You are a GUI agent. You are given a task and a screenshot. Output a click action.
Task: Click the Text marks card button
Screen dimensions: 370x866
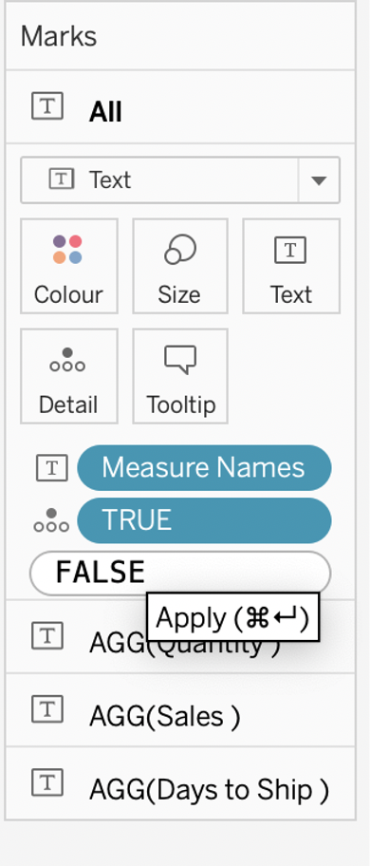pos(291,266)
